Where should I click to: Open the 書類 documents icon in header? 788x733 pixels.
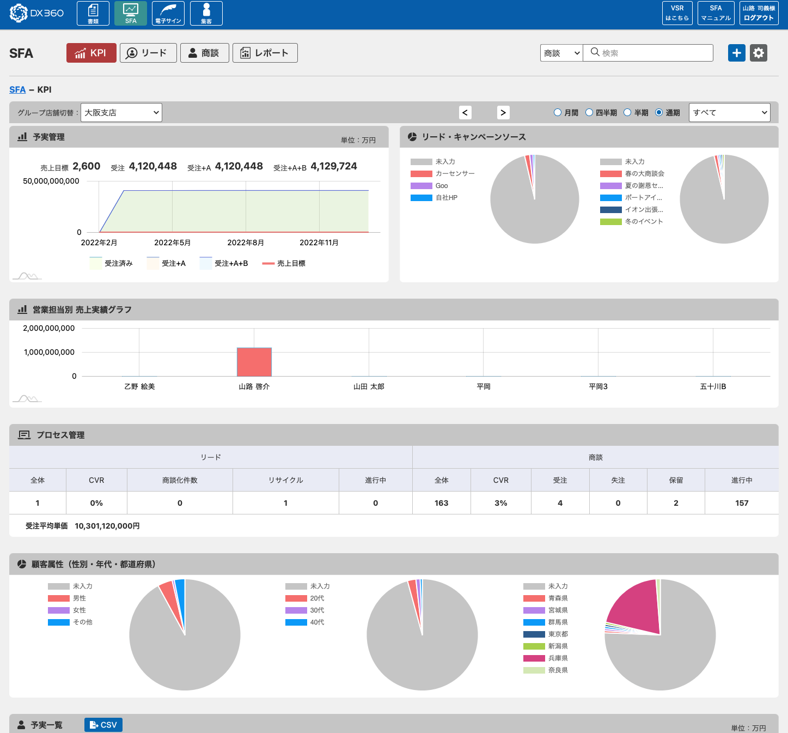[x=93, y=14]
